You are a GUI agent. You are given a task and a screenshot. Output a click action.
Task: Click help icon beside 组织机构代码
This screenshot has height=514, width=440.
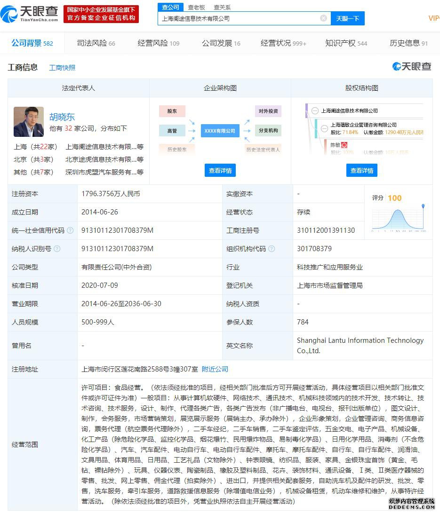pos(272,249)
